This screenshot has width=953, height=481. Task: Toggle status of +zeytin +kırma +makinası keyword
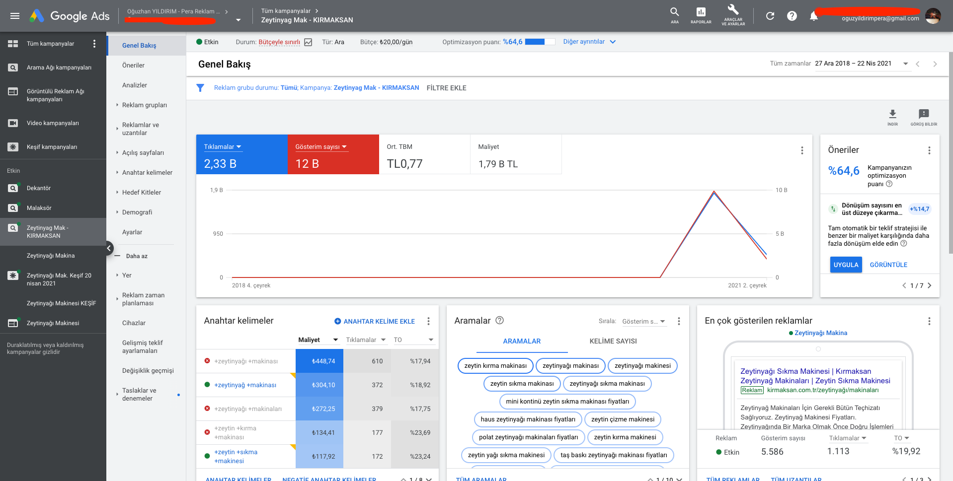(x=207, y=432)
